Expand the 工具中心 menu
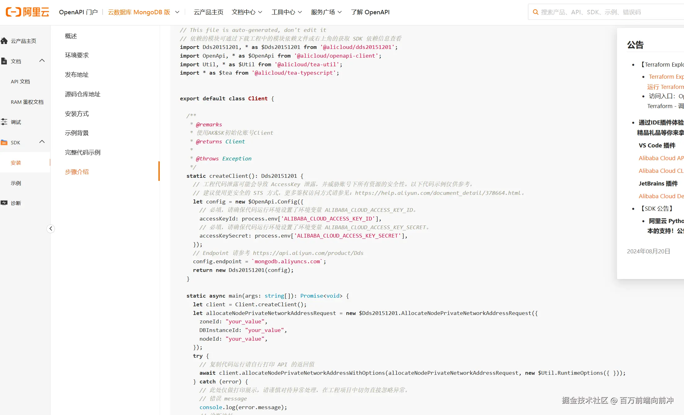Screen dimensions: 684x415 coord(286,12)
